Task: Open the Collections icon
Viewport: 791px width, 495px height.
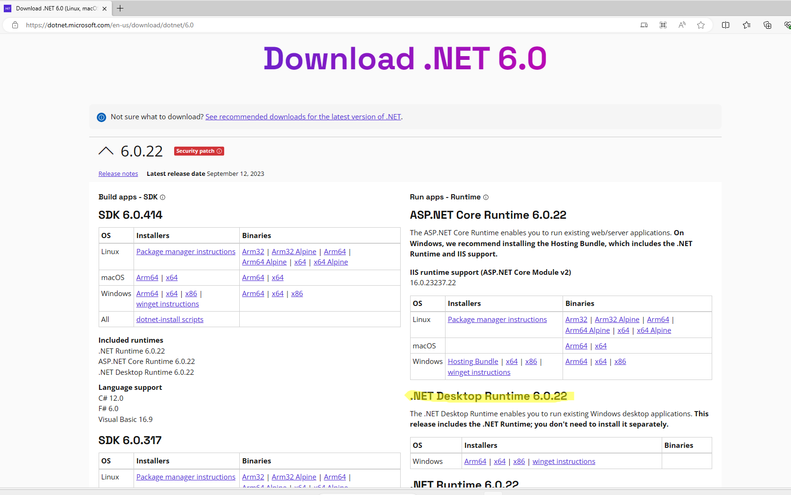Action: coord(767,25)
